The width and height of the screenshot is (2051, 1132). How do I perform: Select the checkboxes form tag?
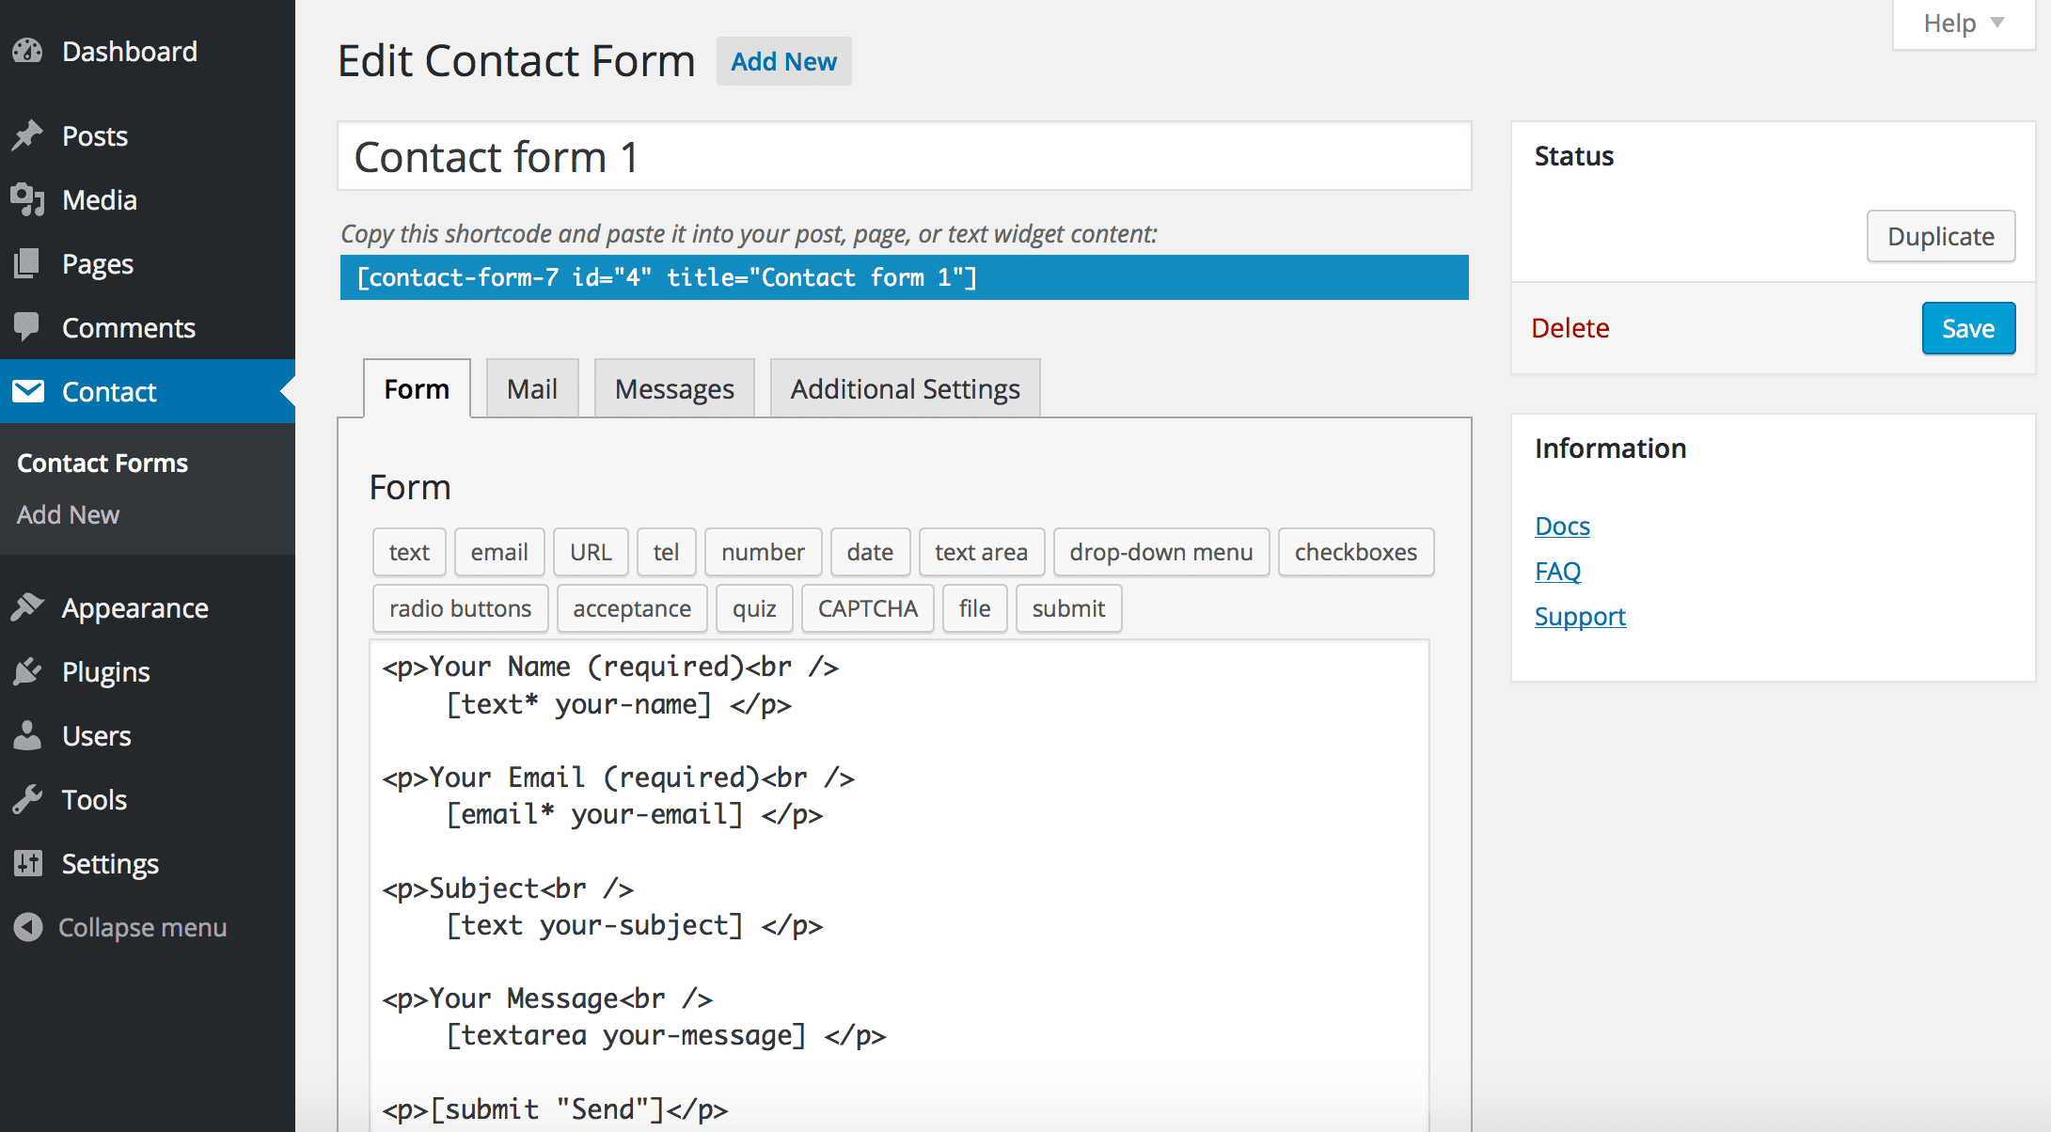click(1352, 552)
